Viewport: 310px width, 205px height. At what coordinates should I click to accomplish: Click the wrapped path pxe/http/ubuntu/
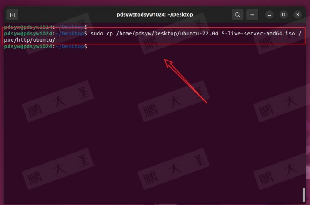[x=30, y=40]
